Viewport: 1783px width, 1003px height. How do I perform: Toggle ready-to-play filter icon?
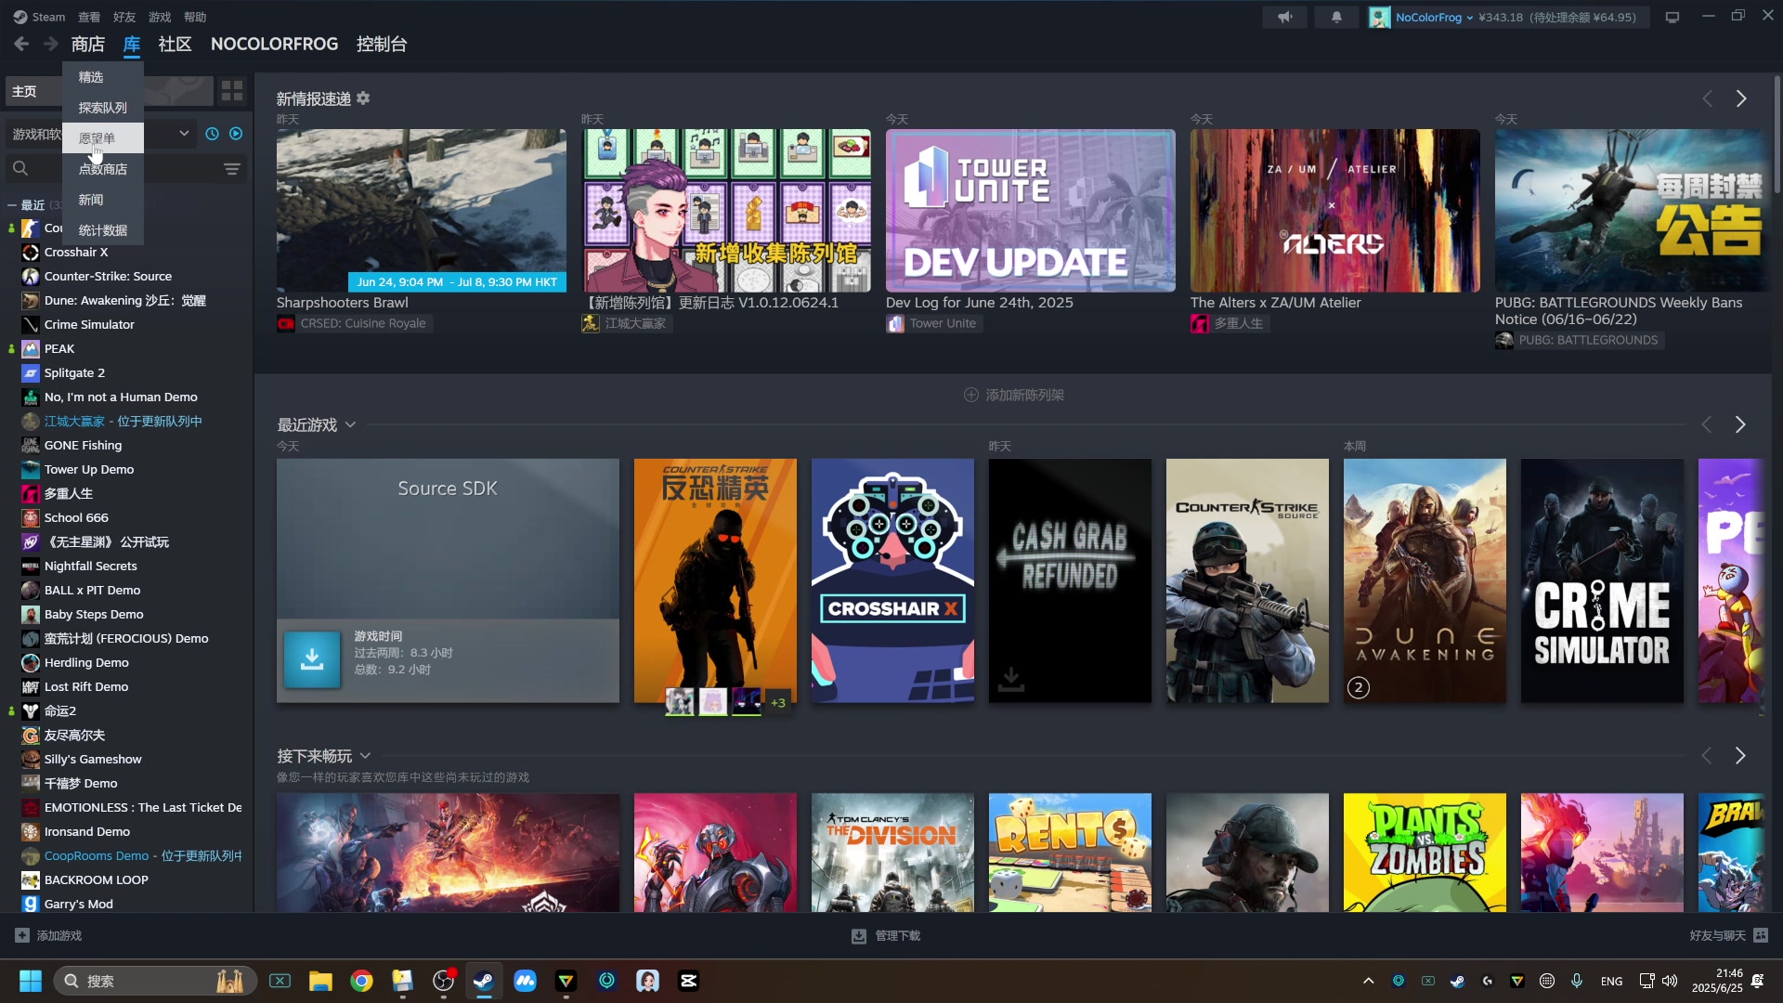click(236, 134)
